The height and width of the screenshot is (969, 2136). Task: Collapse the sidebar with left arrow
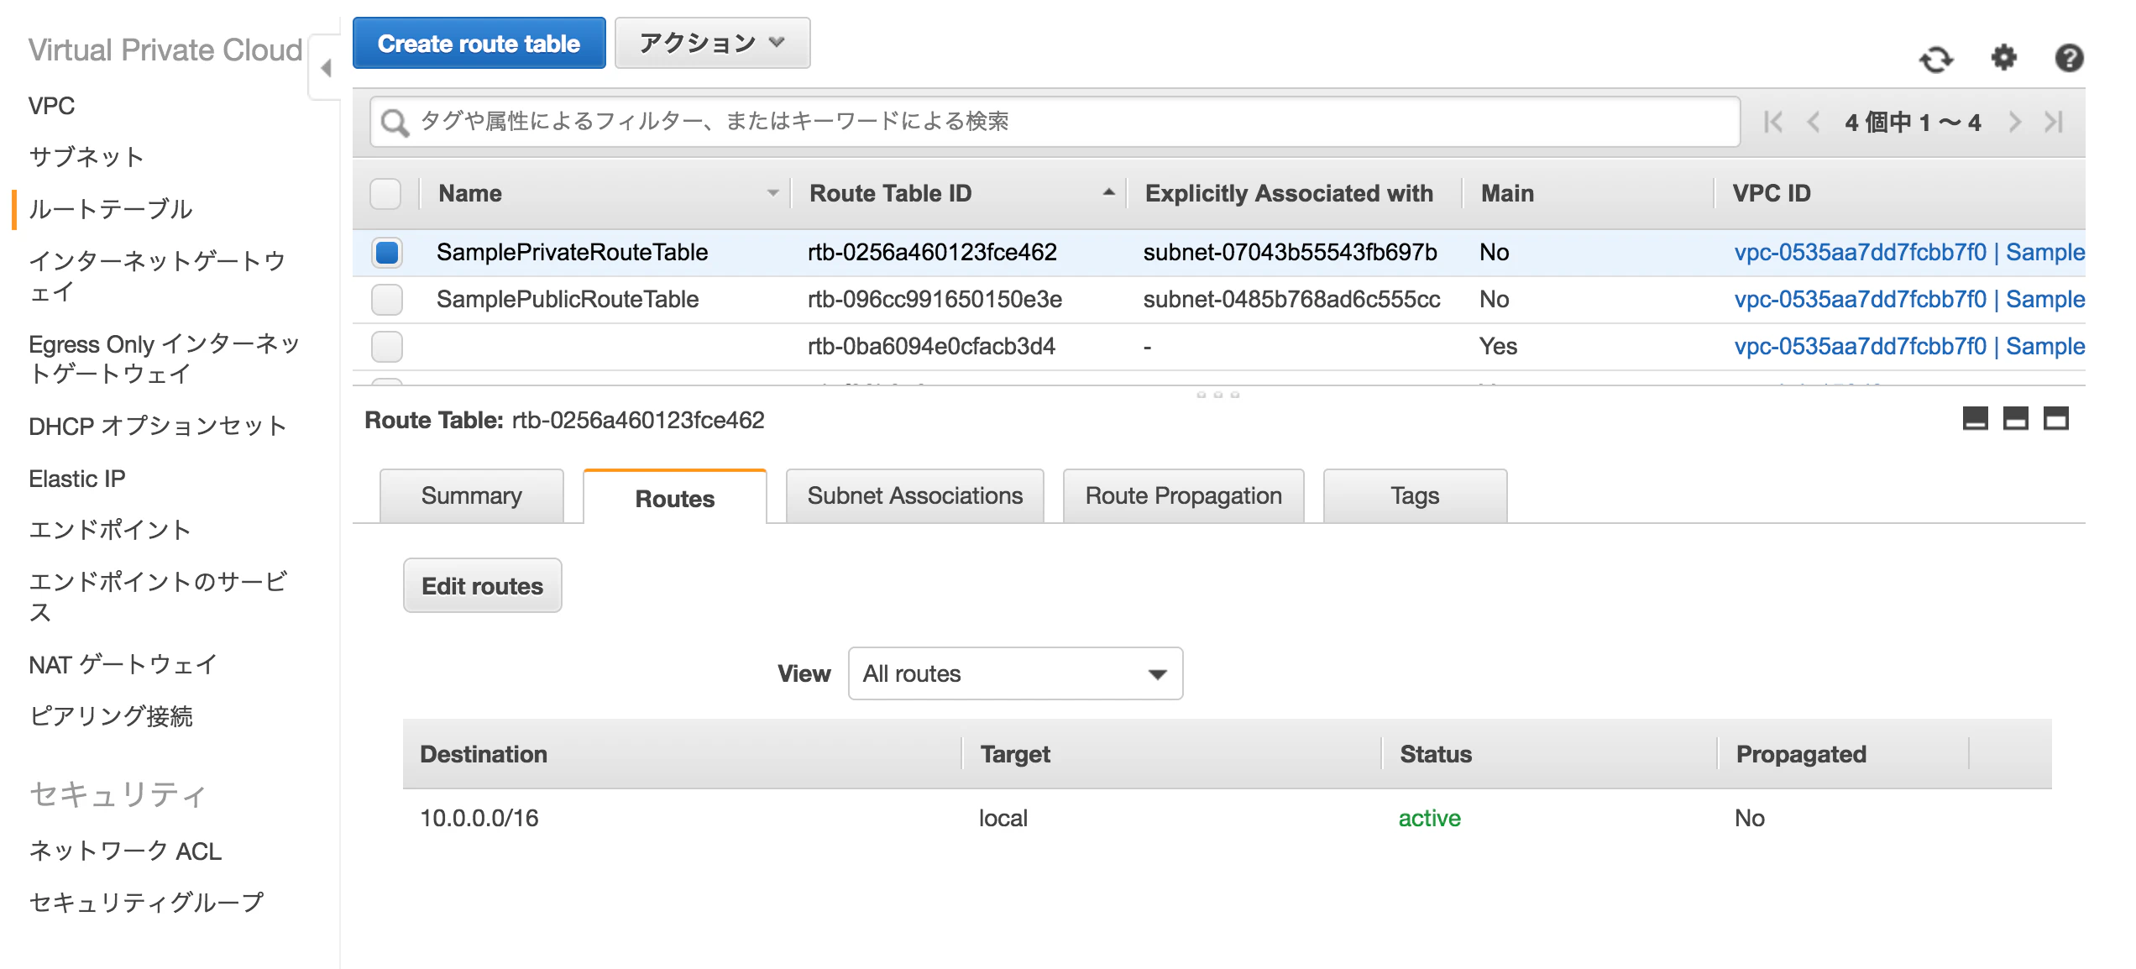326,68
